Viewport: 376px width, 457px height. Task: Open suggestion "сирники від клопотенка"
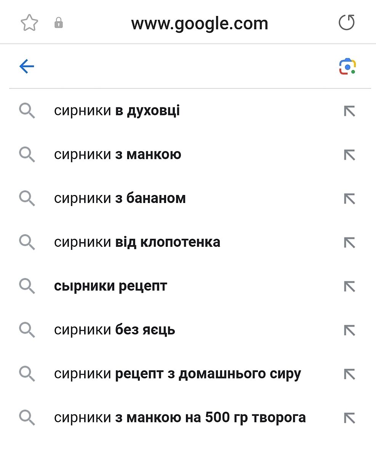click(x=137, y=242)
